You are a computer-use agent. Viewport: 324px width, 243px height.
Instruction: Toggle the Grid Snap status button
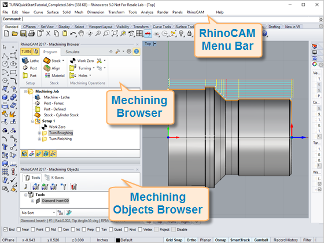point(174,240)
